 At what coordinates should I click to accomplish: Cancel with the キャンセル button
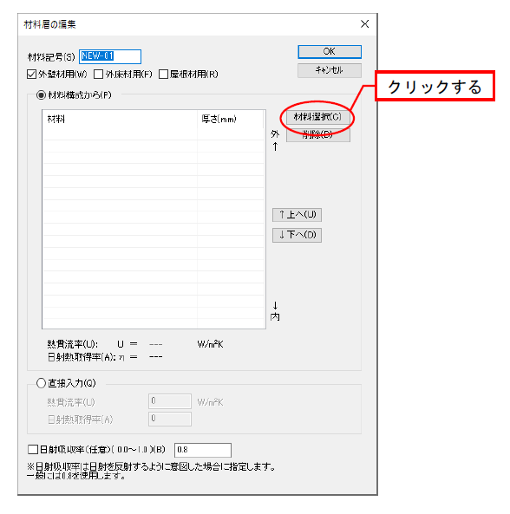(x=330, y=70)
